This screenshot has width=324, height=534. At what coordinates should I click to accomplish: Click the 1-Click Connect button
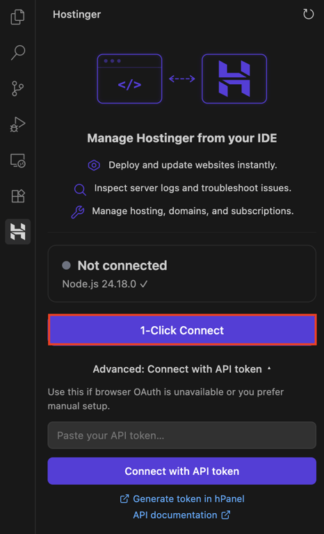point(182,330)
